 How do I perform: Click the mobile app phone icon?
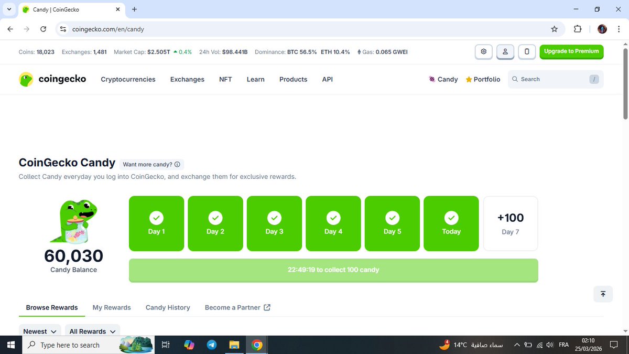click(x=527, y=51)
